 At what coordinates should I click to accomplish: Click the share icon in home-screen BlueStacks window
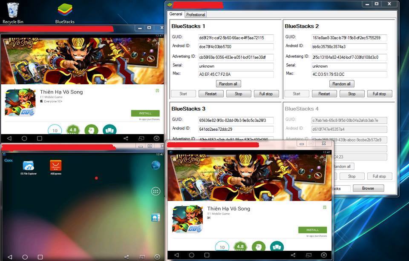(x=126, y=257)
